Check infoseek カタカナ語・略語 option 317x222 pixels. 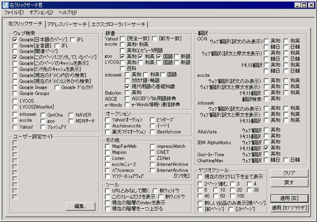click(127, 81)
